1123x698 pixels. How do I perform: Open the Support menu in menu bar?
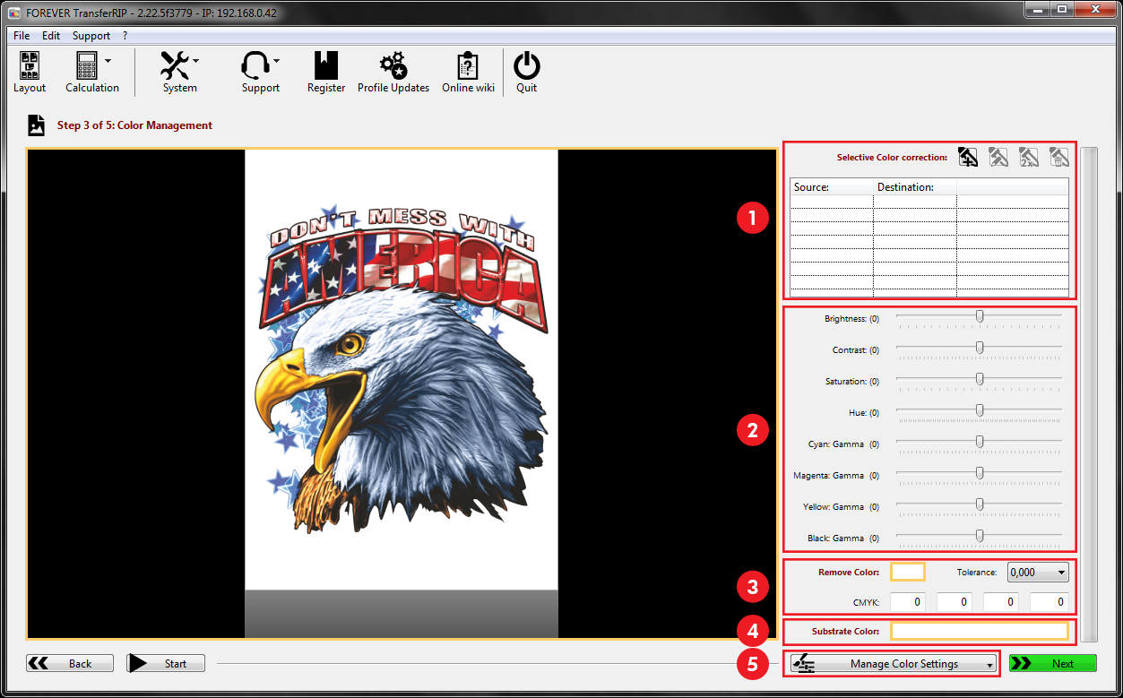[x=91, y=36]
